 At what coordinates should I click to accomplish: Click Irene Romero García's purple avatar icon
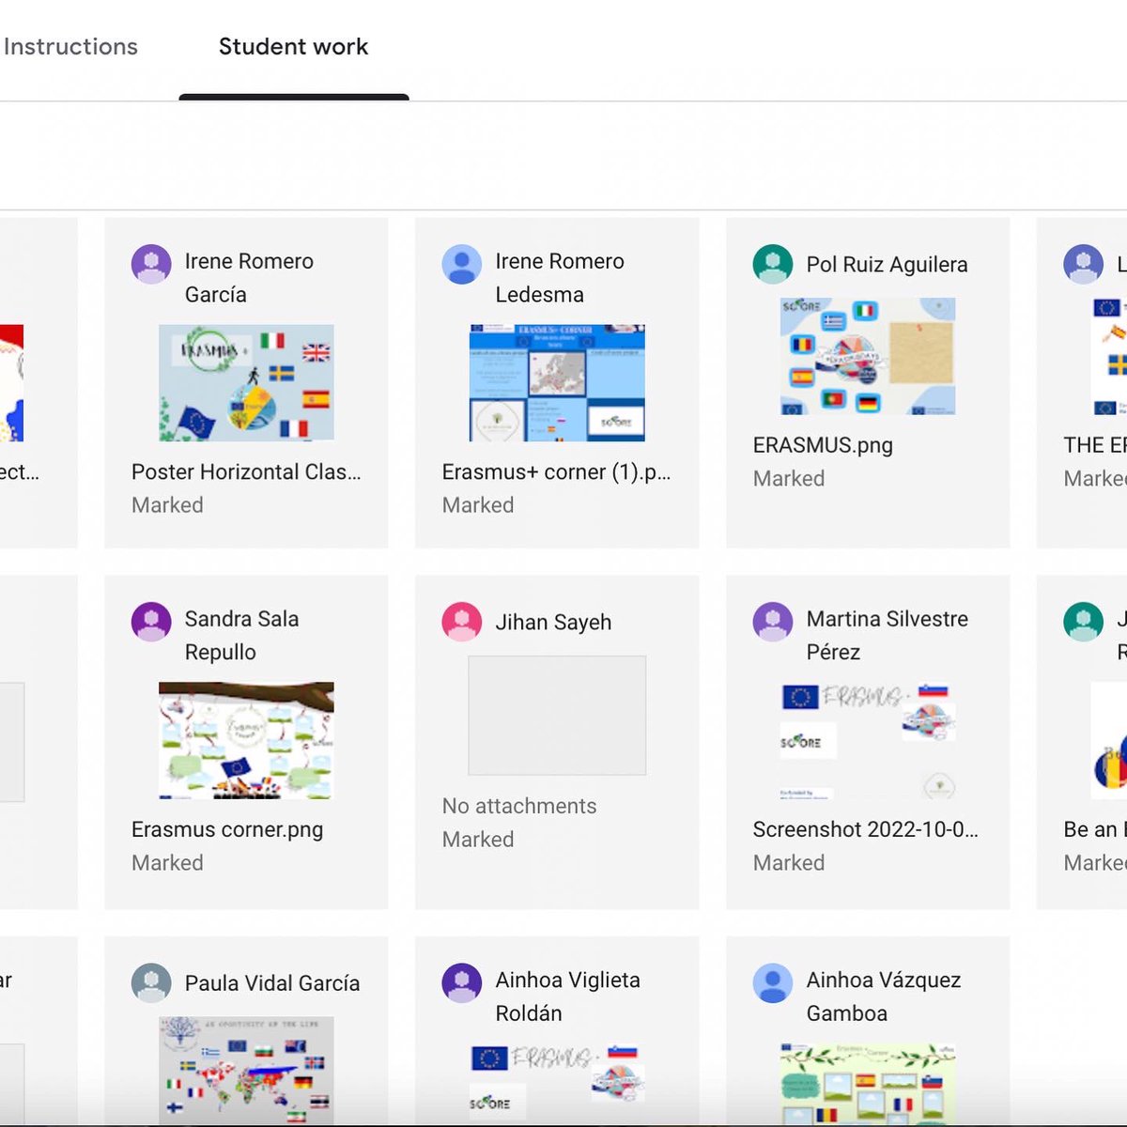pos(151,264)
